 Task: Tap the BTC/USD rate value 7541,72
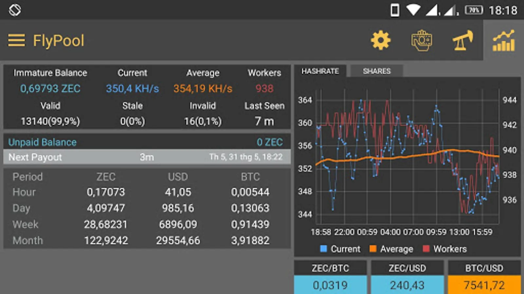484,285
